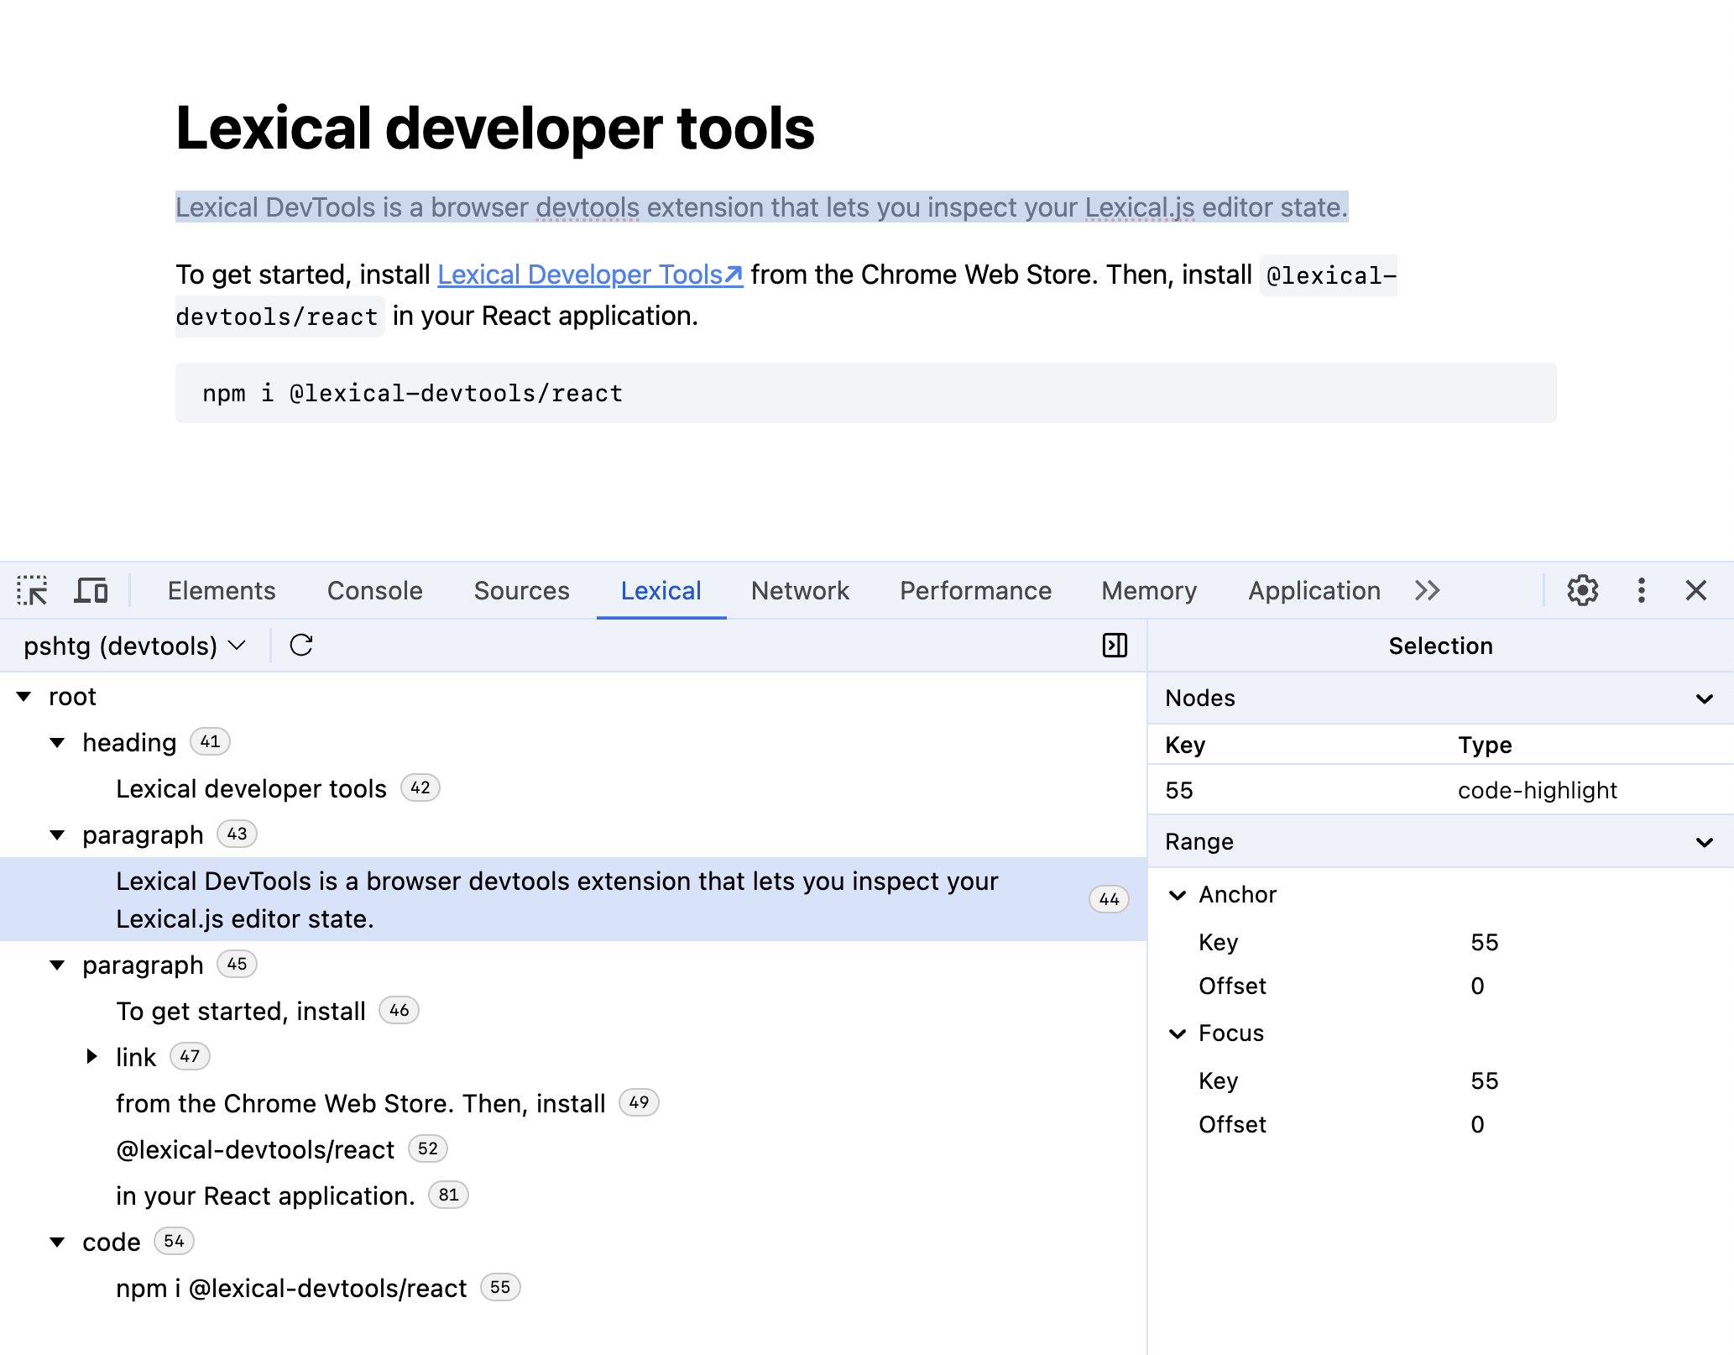Collapse the Nodes section

[1704, 698]
